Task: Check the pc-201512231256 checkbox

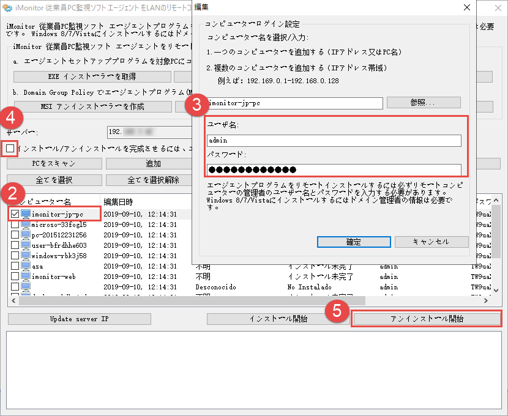Action: (15, 235)
